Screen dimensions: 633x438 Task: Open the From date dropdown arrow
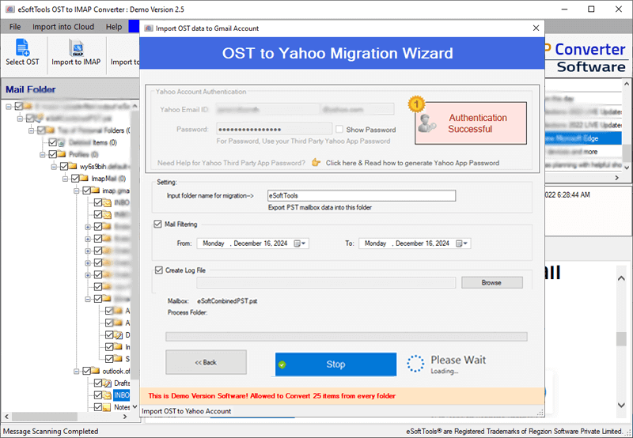pos(304,244)
